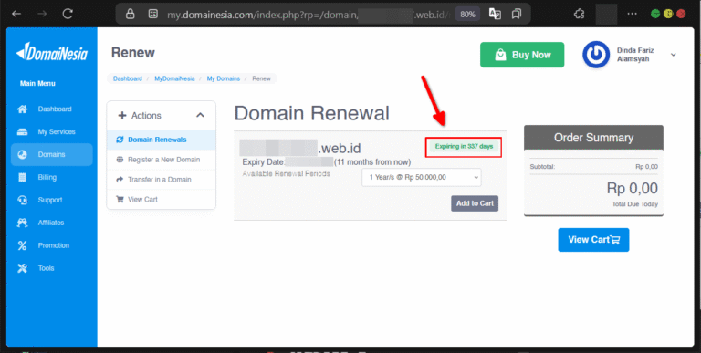Click the 80% zoom indicator
Image resolution: width=701 pixels, height=353 pixels.
click(467, 15)
